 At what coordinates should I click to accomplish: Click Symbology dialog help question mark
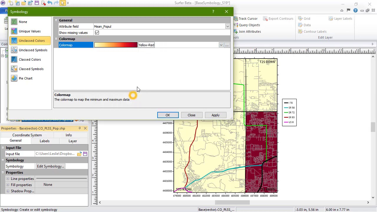click(x=213, y=12)
